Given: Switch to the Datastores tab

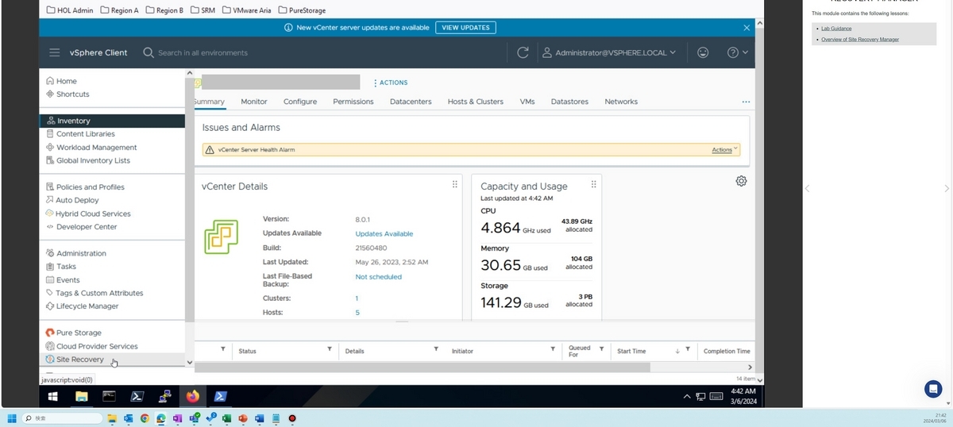Looking at the screenshot, I should (x=569, y=102).
